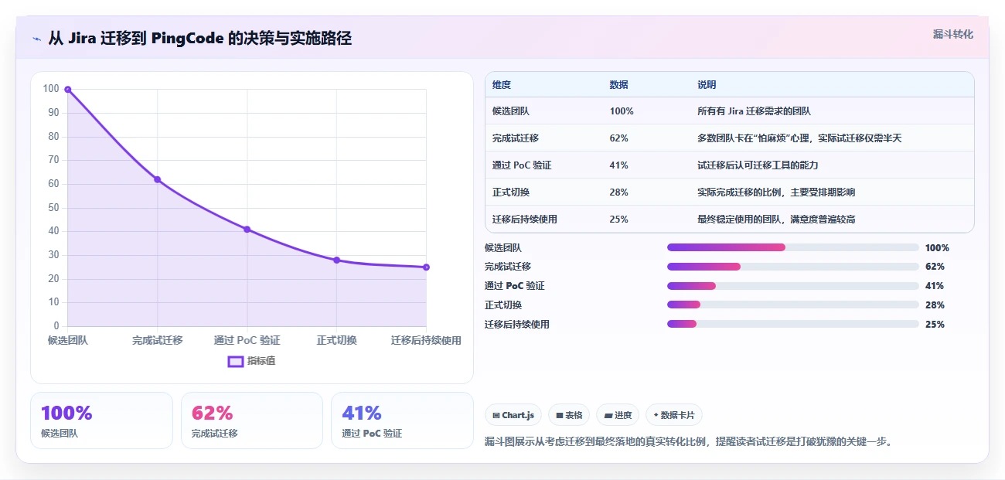Click the 100% 候选团队 stat card
Image resolution: width=1005 pixels, height=480 pixels.
[x=101, y=420]
